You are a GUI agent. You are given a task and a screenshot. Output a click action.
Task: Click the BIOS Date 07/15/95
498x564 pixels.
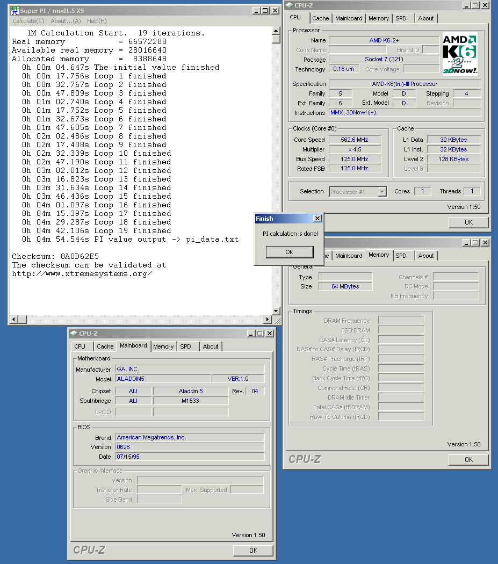tap(190, 457)
